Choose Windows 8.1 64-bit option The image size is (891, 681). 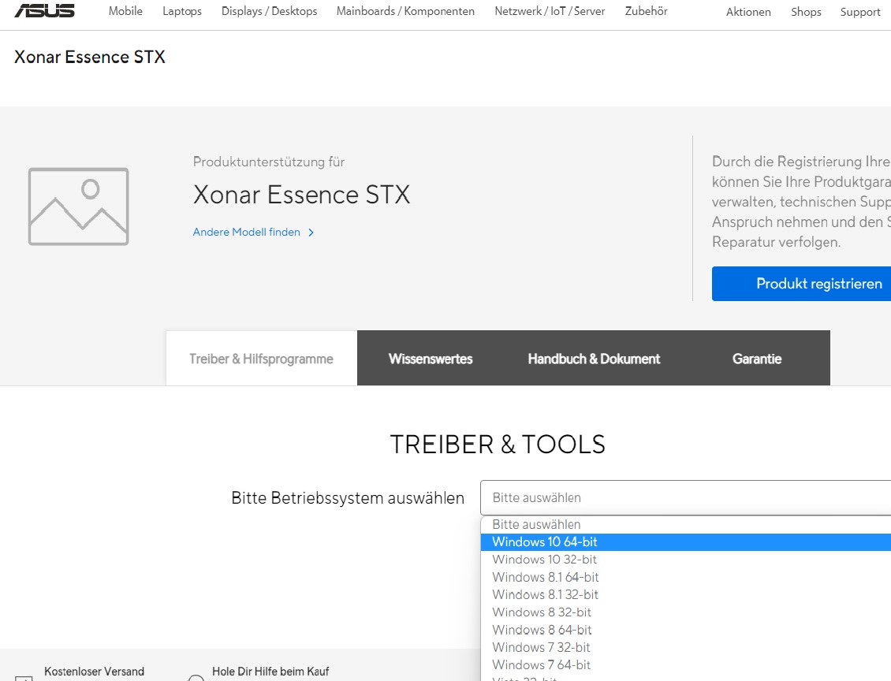(x=685, y=577)
